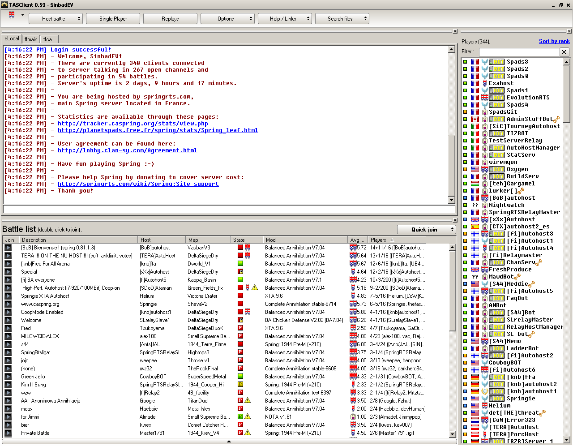The height and width of the screenshot is (446, 573).
Task: Sort battles by the Avg column header
Action: [358, 240]
